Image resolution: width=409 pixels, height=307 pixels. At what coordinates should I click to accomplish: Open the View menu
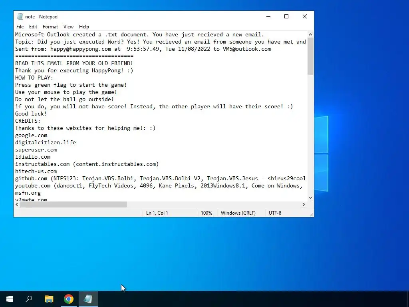68,27
